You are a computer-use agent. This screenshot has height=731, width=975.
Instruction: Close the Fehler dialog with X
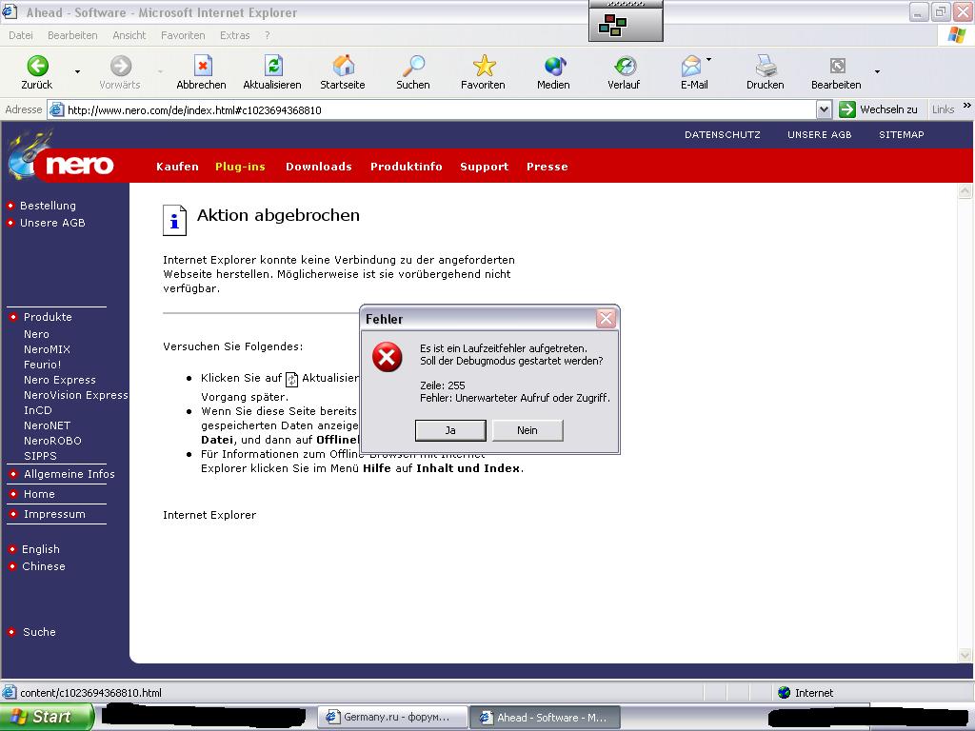click(606, 319)
